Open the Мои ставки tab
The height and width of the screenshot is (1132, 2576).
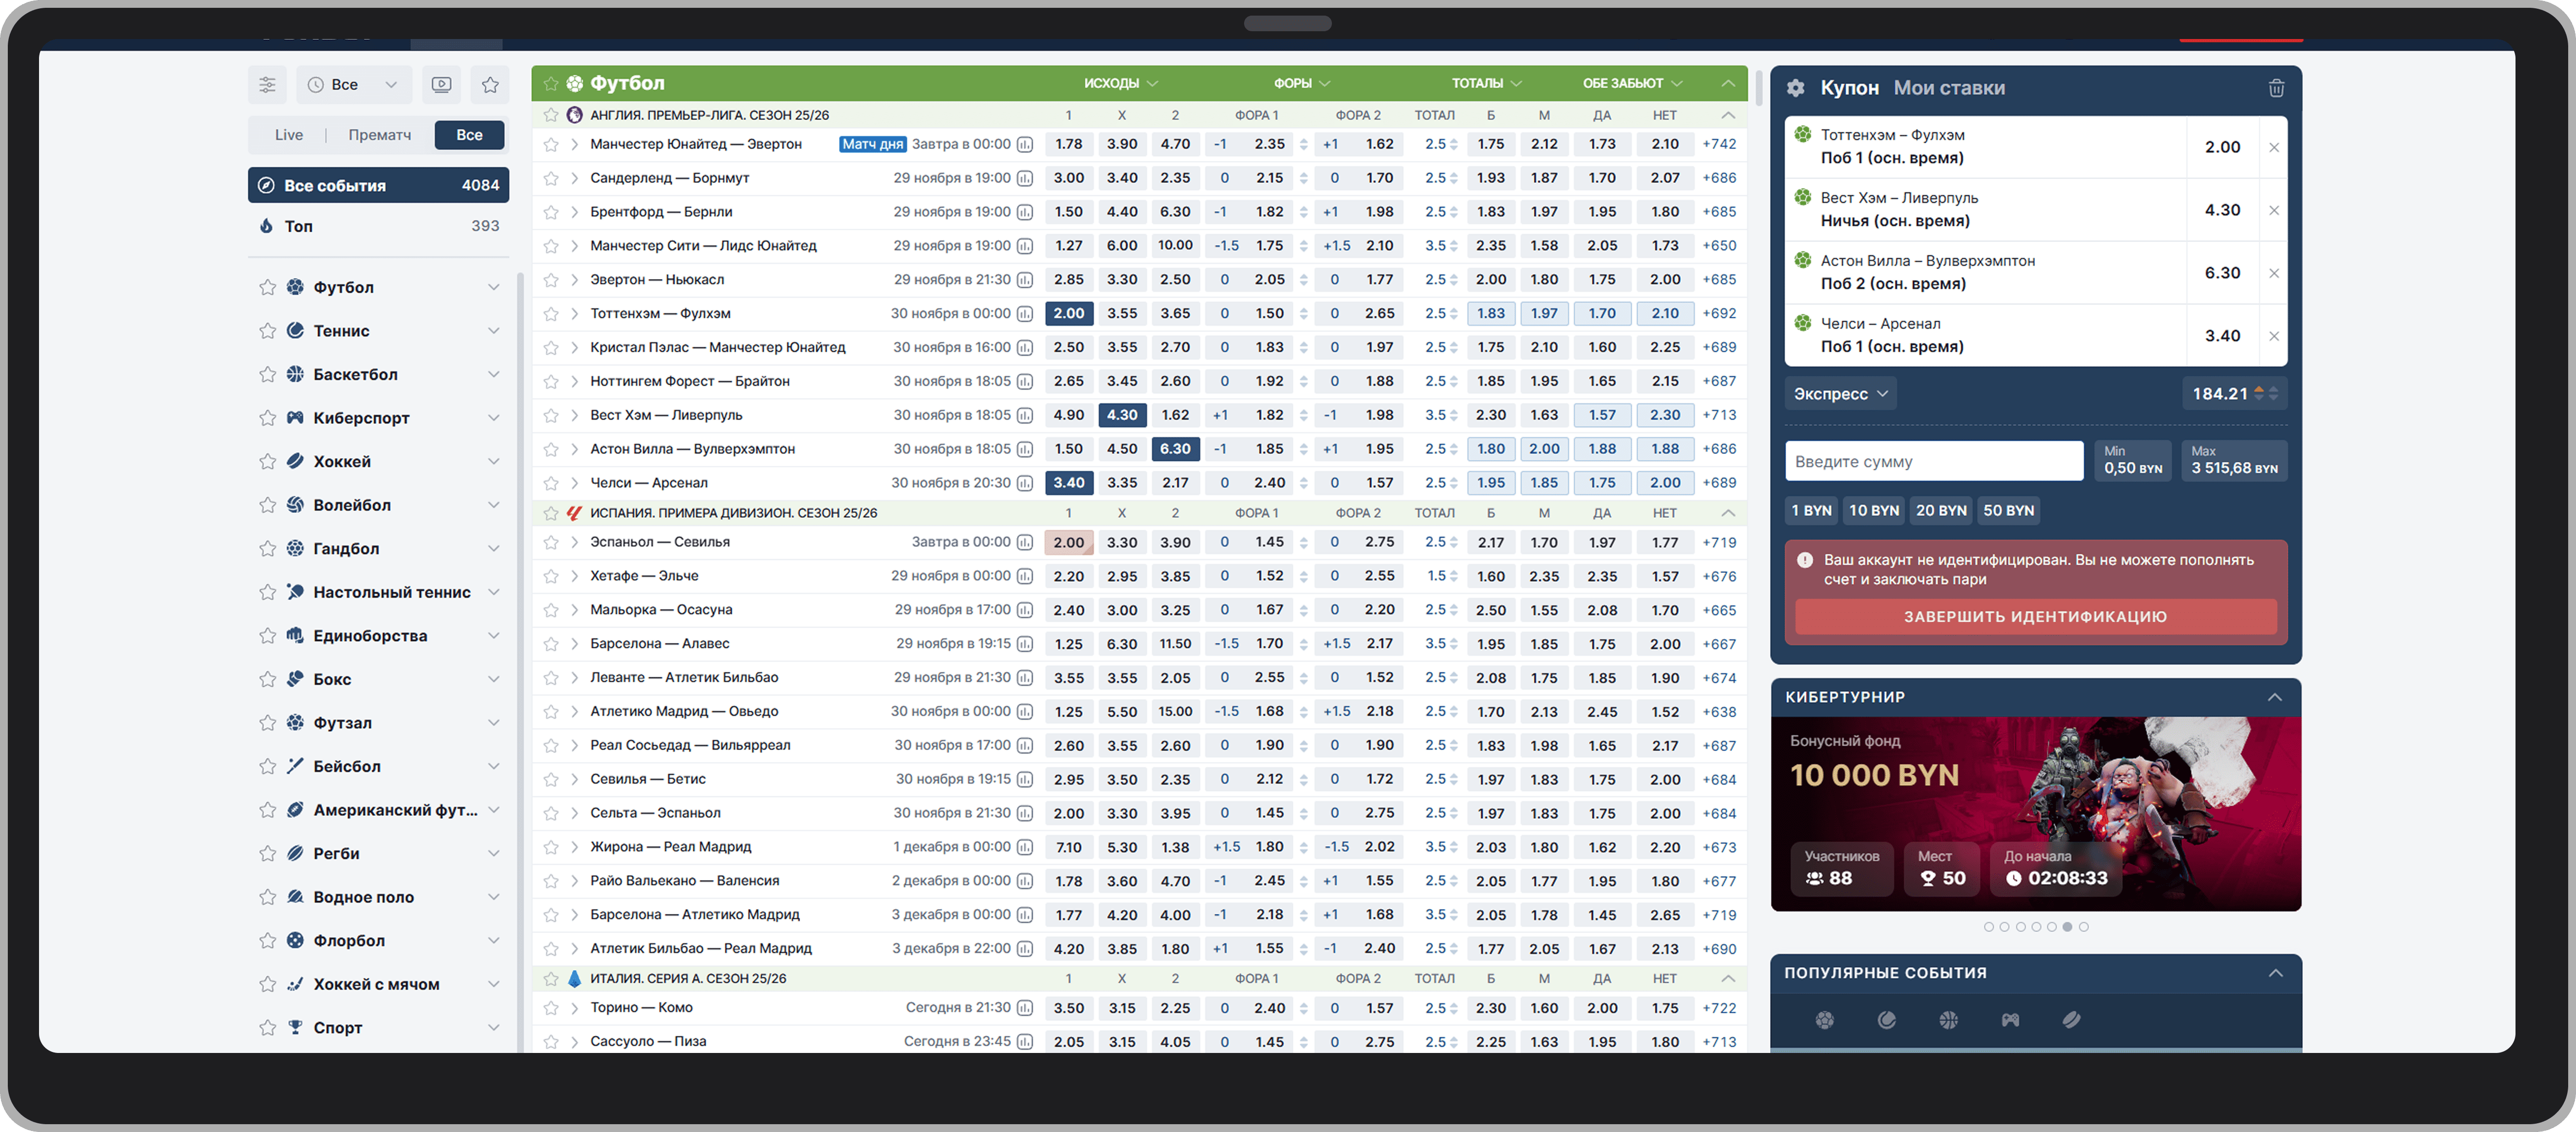1949,88
